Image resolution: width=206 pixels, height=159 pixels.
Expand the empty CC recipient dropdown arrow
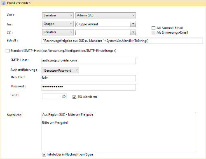coord(133,32)
